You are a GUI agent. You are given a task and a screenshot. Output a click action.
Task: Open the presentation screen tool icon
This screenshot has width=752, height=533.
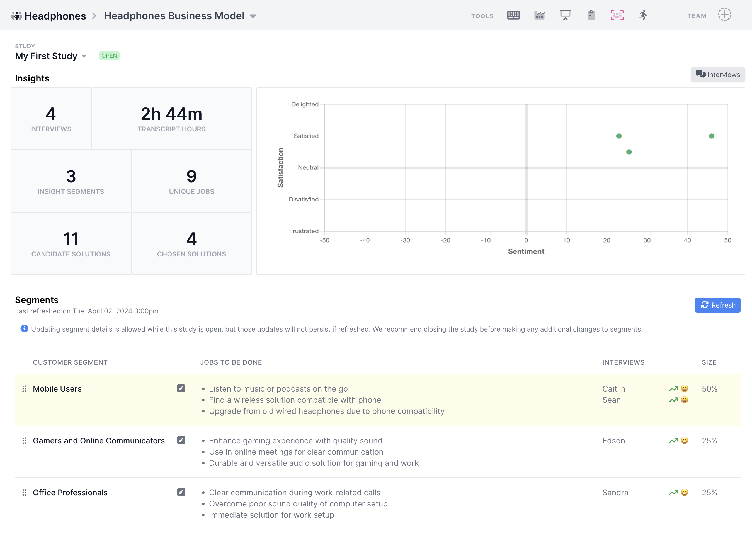(x=565, y=15)
